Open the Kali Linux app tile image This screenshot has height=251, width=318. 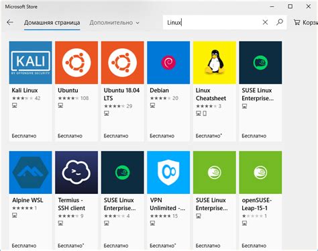(x=30, y=62)
